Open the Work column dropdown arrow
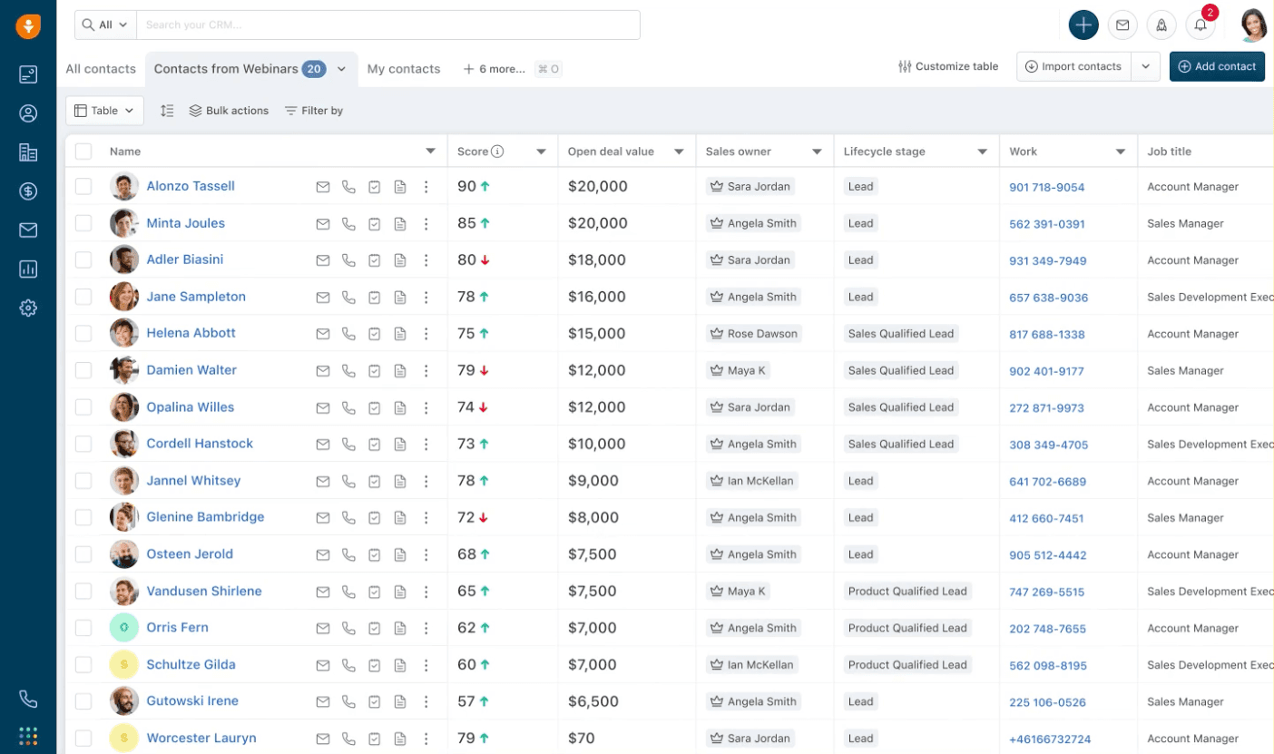Viewport: 1274px width, 754px height. pos(1121,152)
